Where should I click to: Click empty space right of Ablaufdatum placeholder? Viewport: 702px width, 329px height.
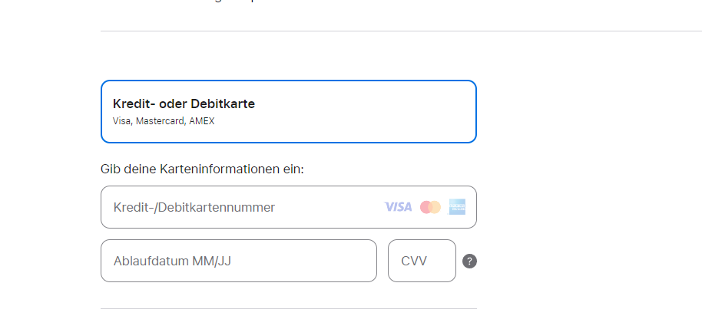(x=307, y=261)
